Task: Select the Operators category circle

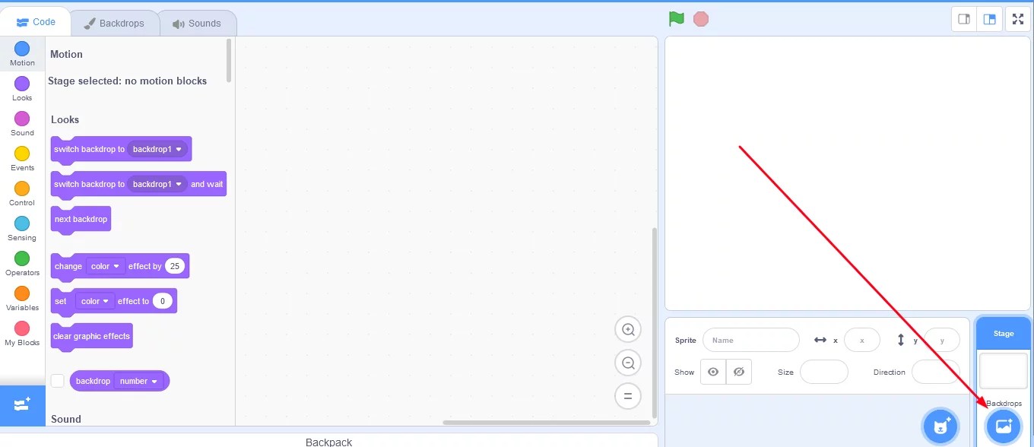Action: [x=22, y=258]
